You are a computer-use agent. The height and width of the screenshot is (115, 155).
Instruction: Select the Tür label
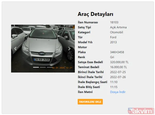click(x=80, y=37)
